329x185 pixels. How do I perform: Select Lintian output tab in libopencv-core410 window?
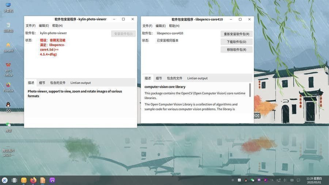197,78
